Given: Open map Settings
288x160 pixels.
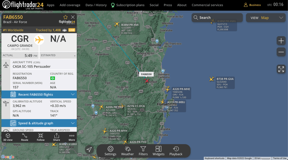Looking at the screenshot, I should [111, 151].
